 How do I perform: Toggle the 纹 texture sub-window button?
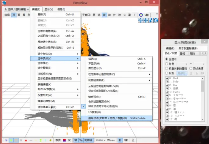click(104, 15)
